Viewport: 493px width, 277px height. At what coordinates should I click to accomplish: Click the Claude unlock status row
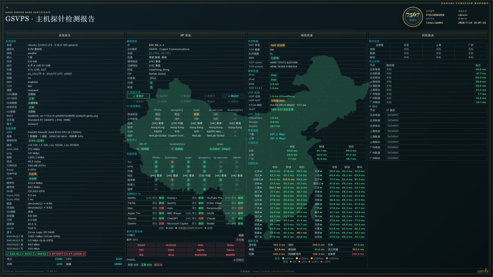[x=224, y=218]
